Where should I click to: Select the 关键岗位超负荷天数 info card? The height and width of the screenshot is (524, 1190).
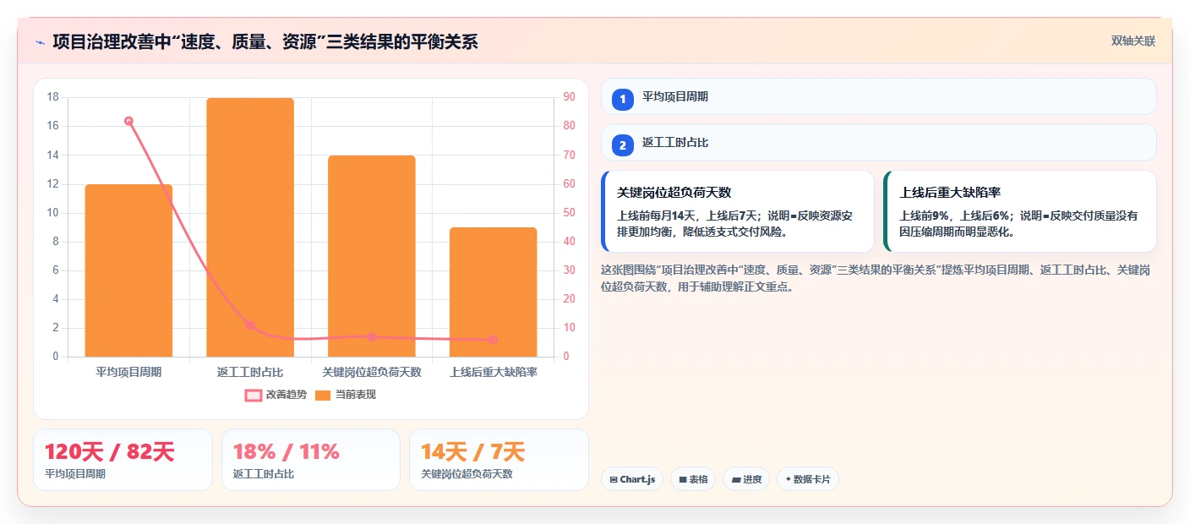coord(738,211)
